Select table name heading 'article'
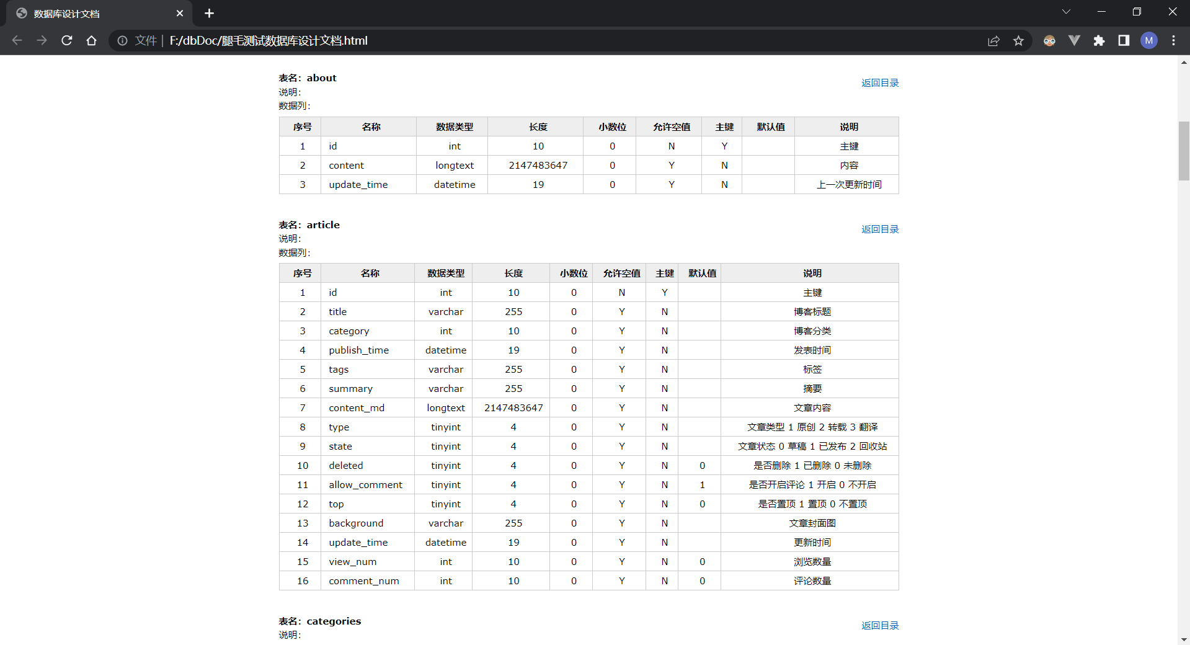 323,225
